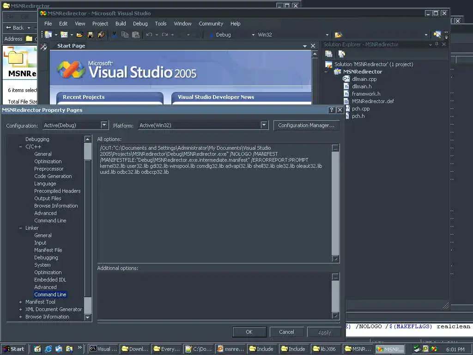Screen dimensions: 473x355
Task: Open Win32 solution platform dropdown in toolbar
Action: tap(327, 35)
